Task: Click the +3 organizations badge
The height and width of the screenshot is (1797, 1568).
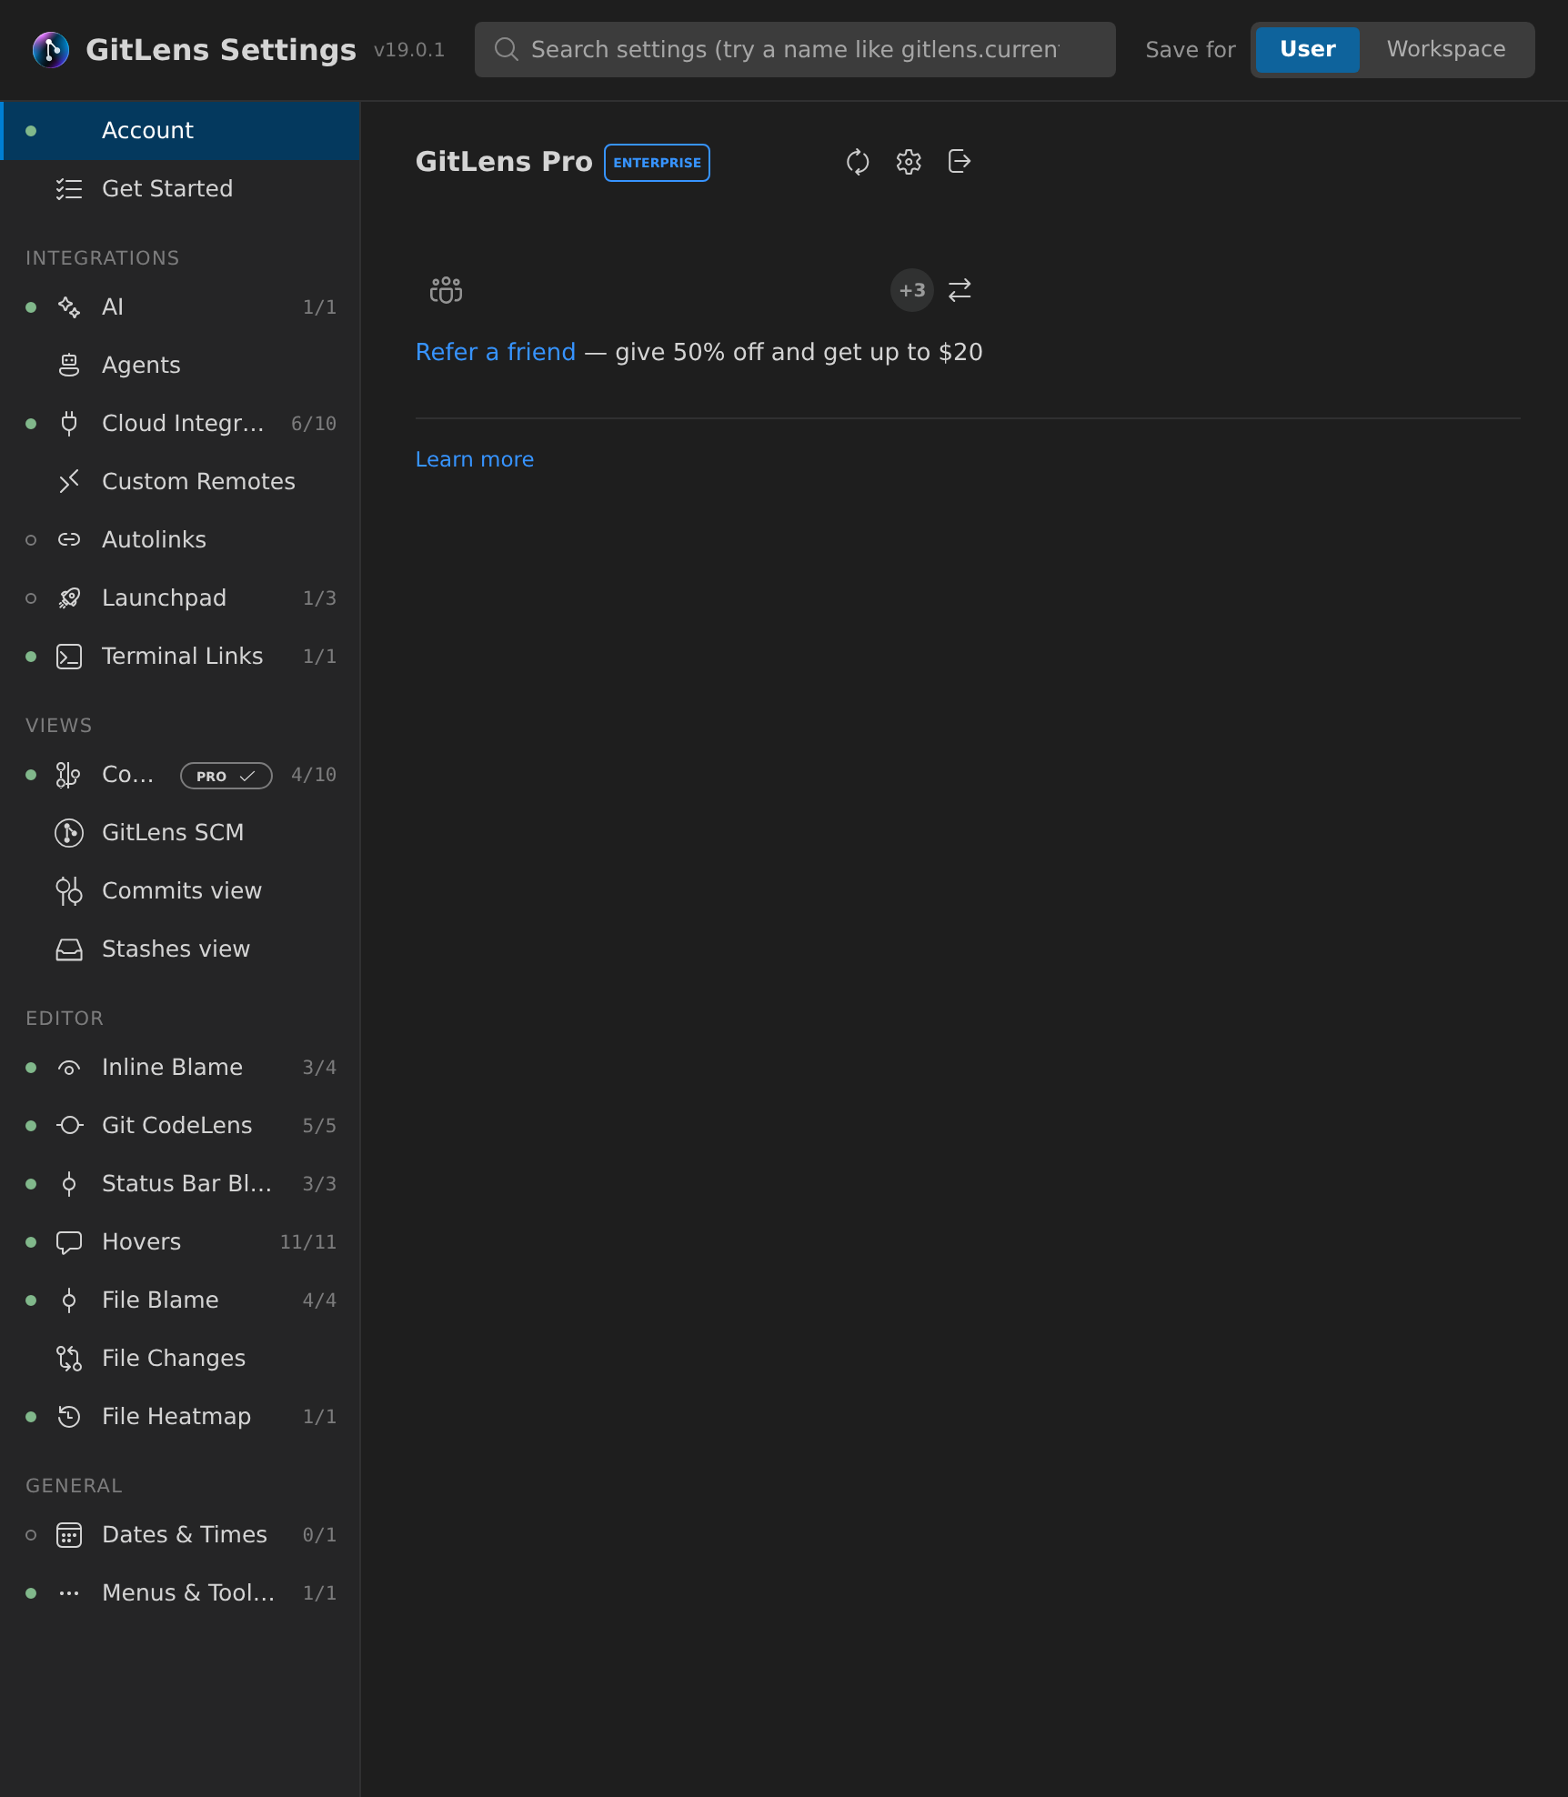Action: tap(911, 290)
